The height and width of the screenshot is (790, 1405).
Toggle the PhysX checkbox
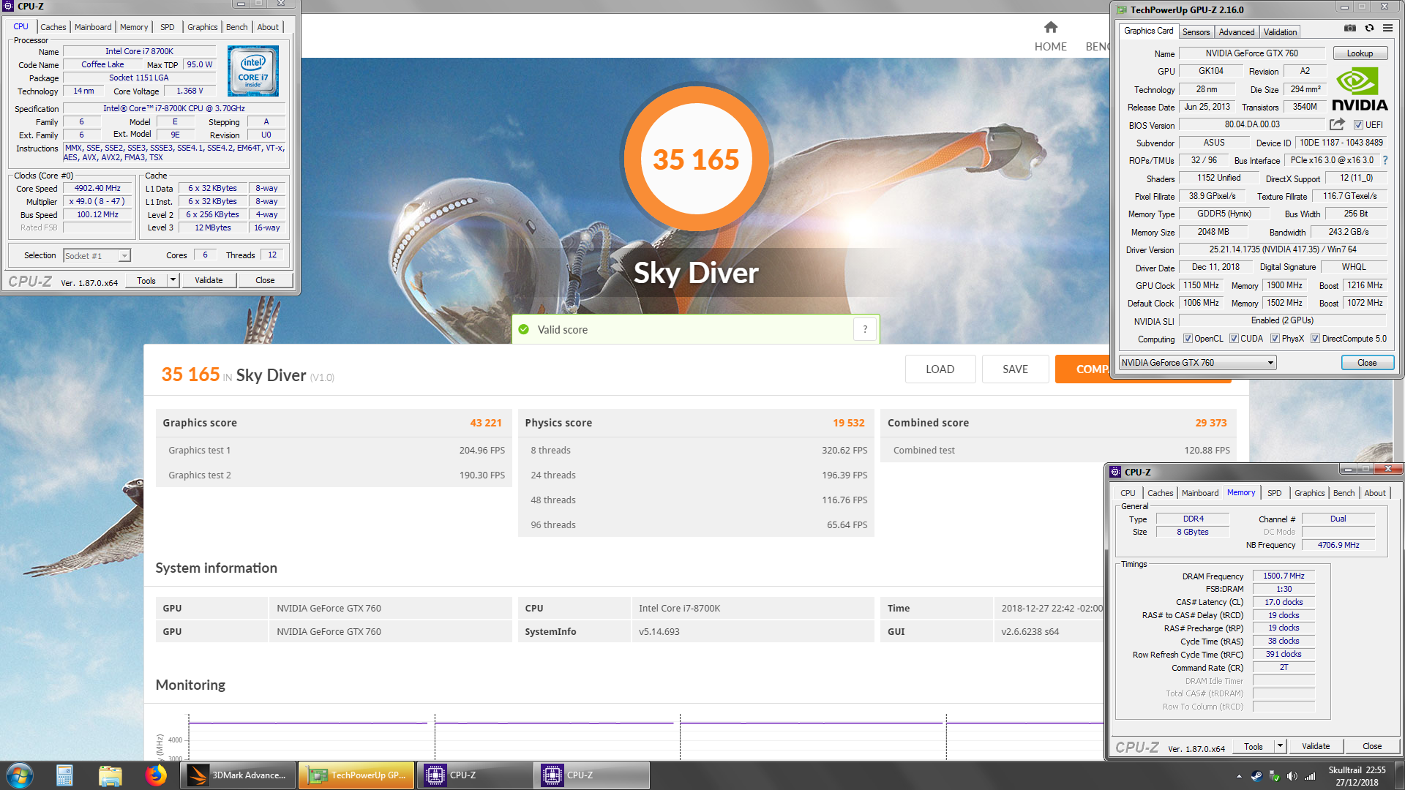click(x=1275, y=339)
